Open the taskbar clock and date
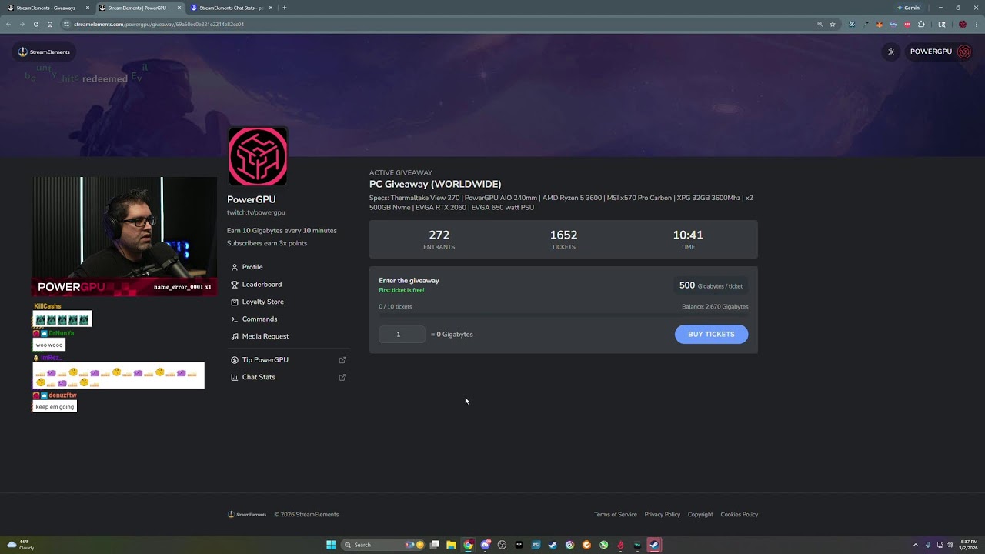 pos(969,545)
